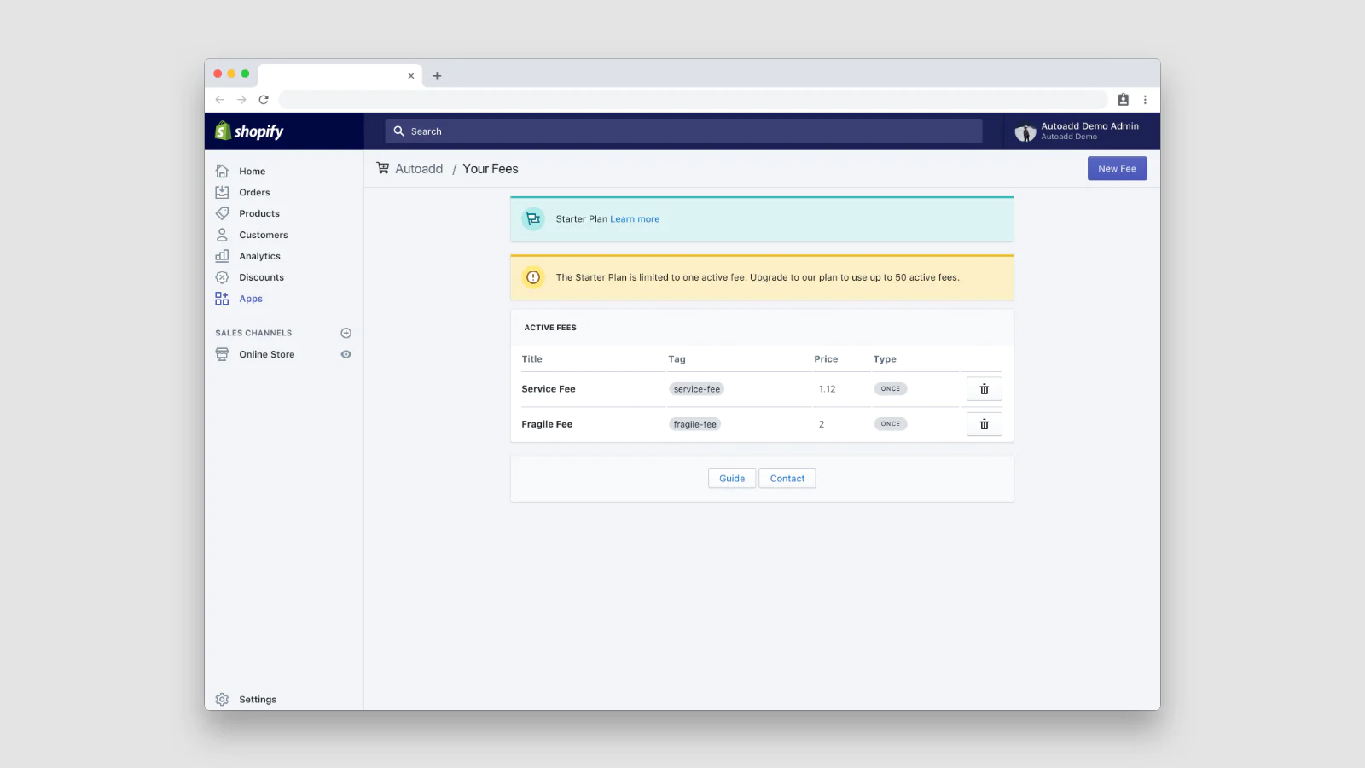Open the Products section
The width and height of the screenshot is (1365, 768).
coord(258,214)
